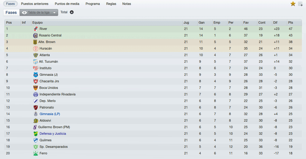
Task: Click the Ferro club crest
Action: [35, 153]
